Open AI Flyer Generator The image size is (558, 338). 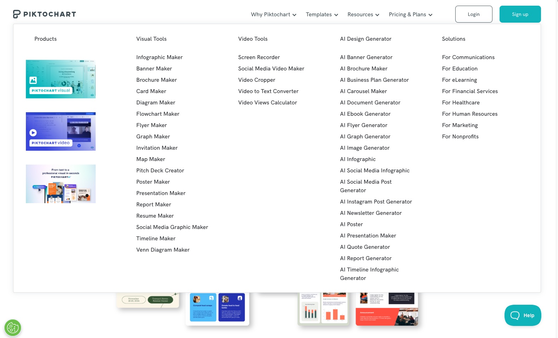364,125
